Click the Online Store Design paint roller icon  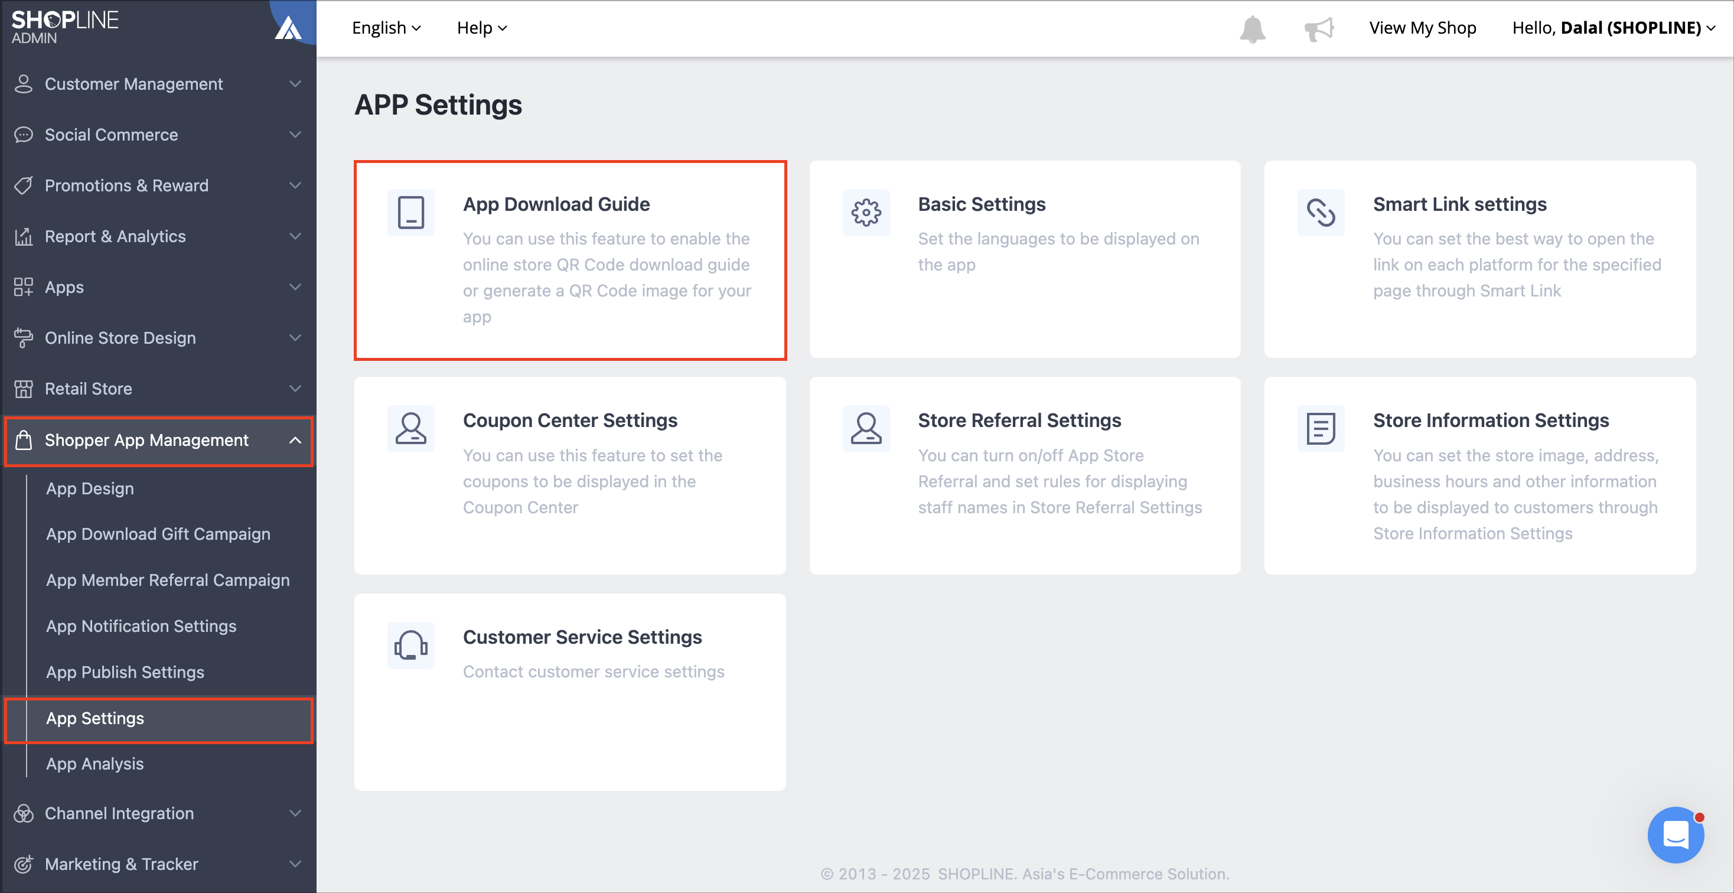coord(24,338)
